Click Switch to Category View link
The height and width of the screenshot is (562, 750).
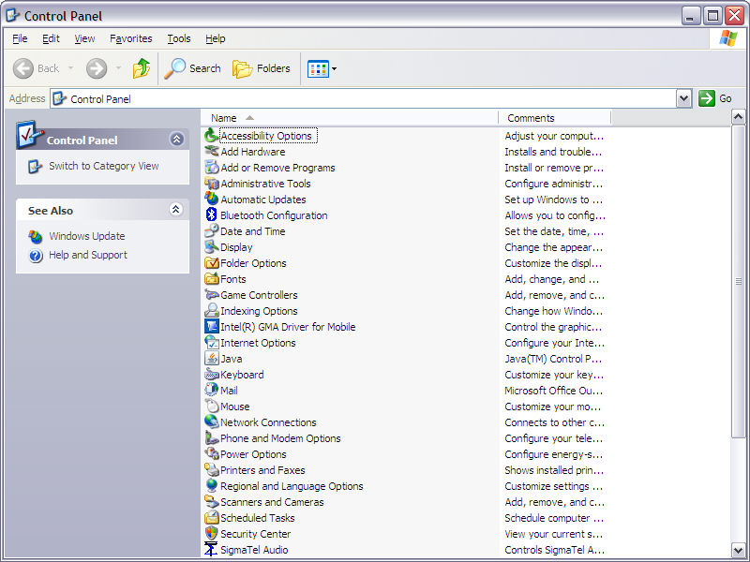tap(104, 166)
